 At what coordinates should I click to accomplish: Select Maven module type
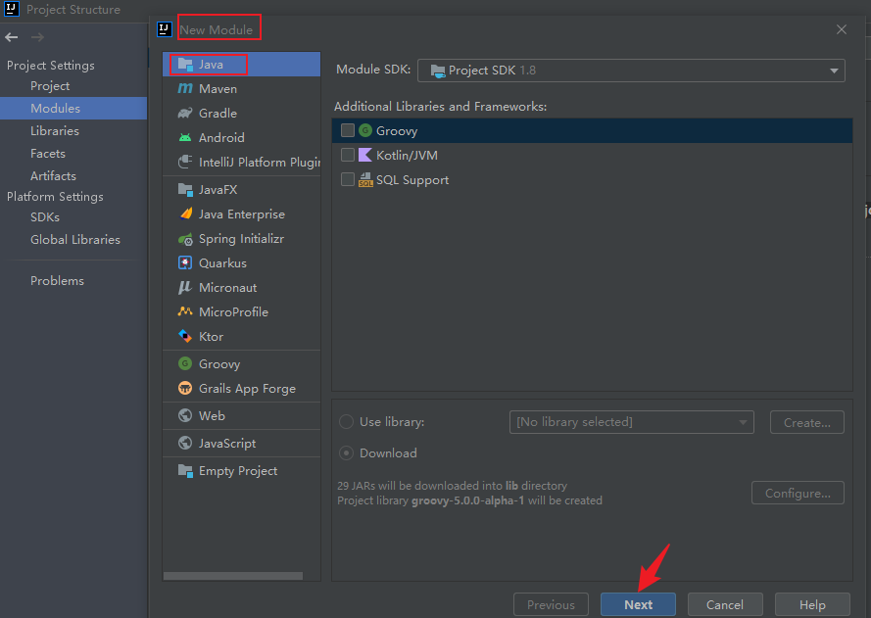[x=242, y=89]
